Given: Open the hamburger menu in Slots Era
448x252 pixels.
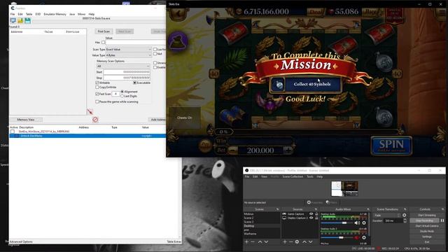Looking at the screenshot, I should coord(442,13).
